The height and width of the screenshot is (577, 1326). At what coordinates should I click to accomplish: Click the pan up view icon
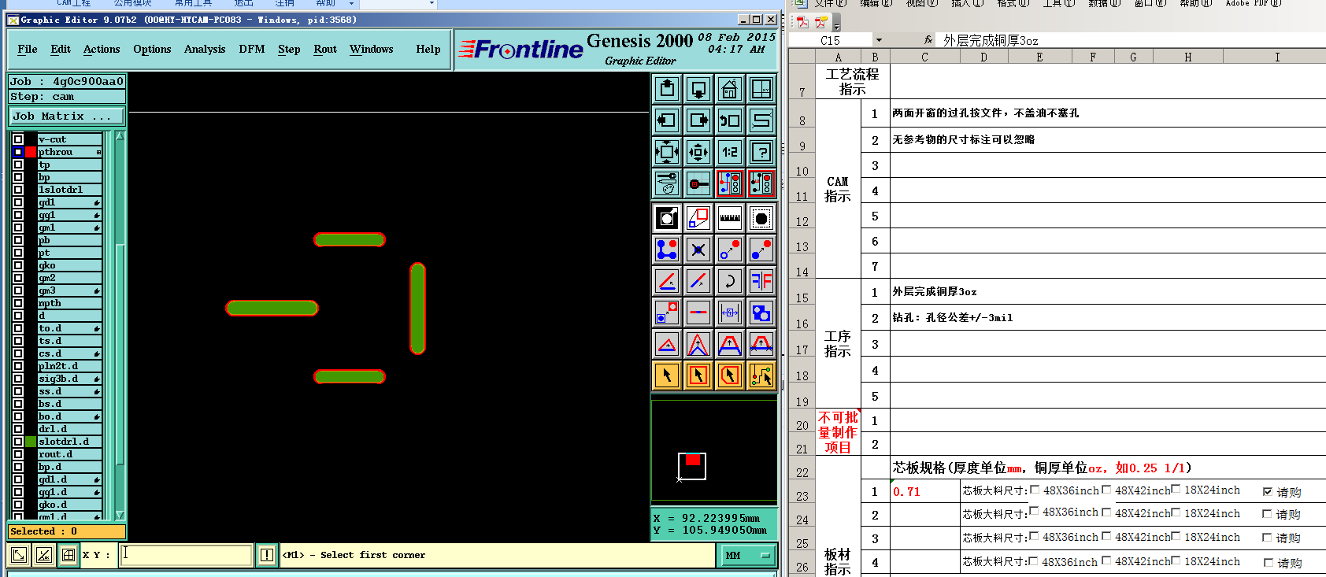click(x=667, y=89)
